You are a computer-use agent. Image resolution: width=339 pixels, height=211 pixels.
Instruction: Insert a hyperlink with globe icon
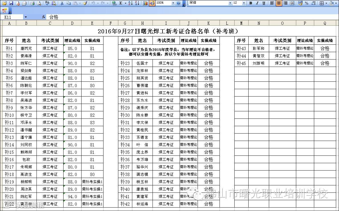point(114,3)
